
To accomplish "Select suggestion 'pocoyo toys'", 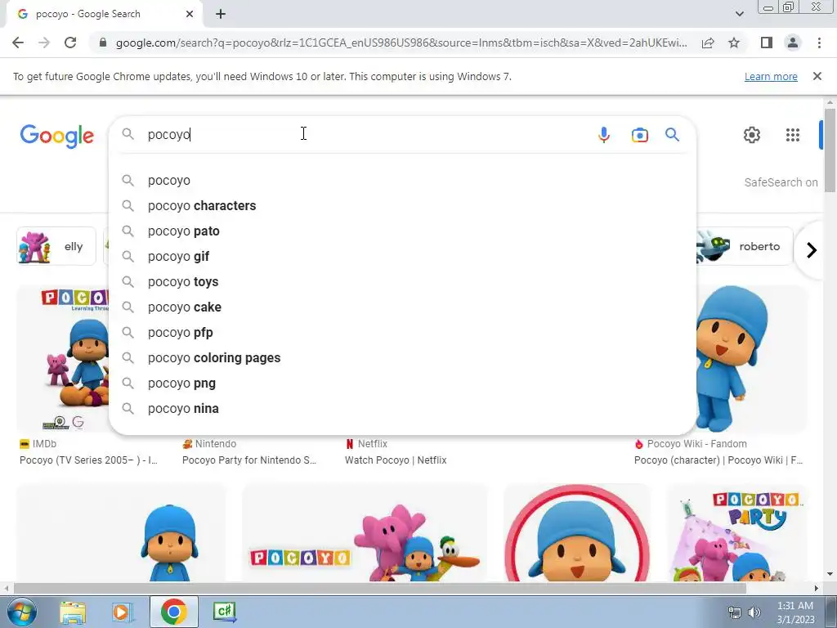I will pos(402,282).
